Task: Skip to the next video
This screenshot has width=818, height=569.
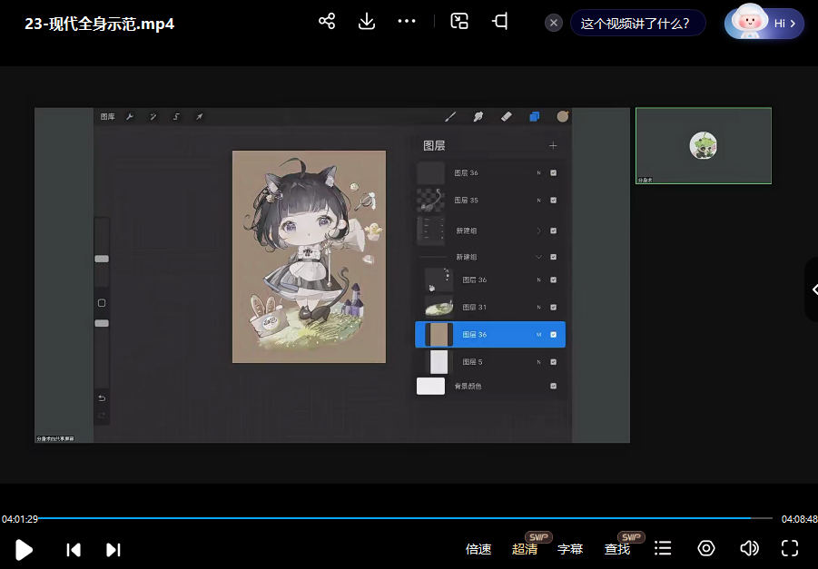Action: [x=113, y=549]
